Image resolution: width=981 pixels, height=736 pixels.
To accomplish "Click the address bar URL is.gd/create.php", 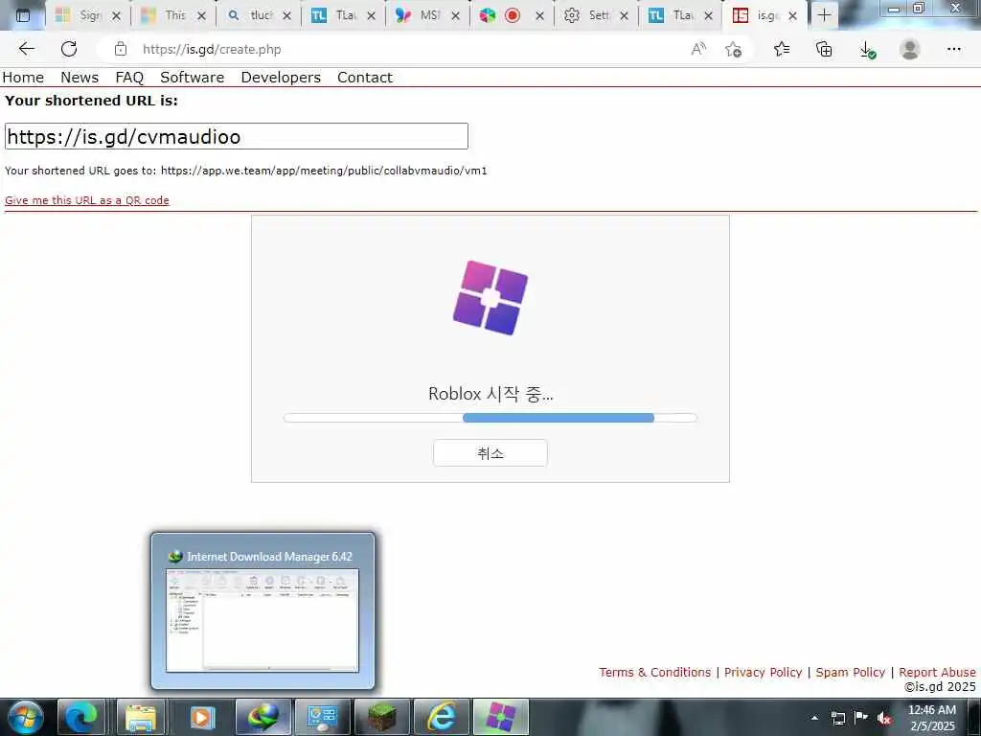I will [212, 49].
